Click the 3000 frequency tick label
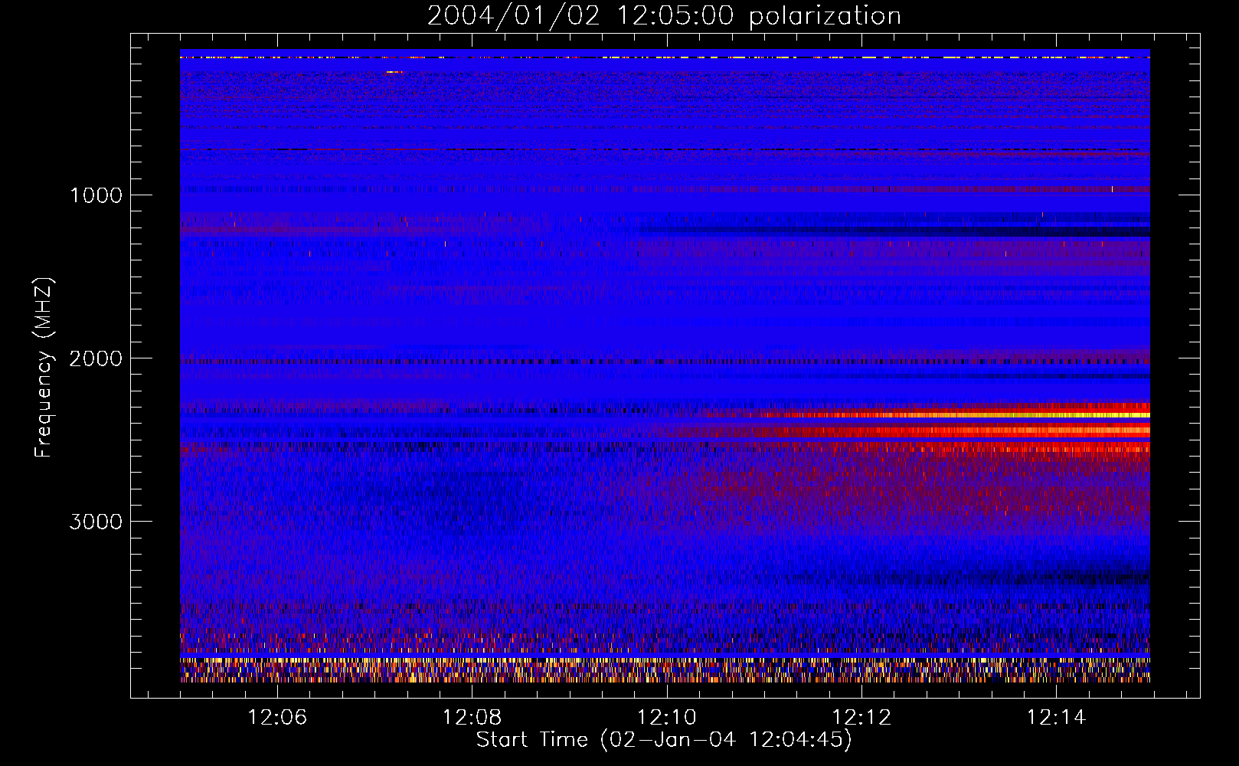This screenshot has width=1239, height=766. pyautogui.click(x=96, y=522)
